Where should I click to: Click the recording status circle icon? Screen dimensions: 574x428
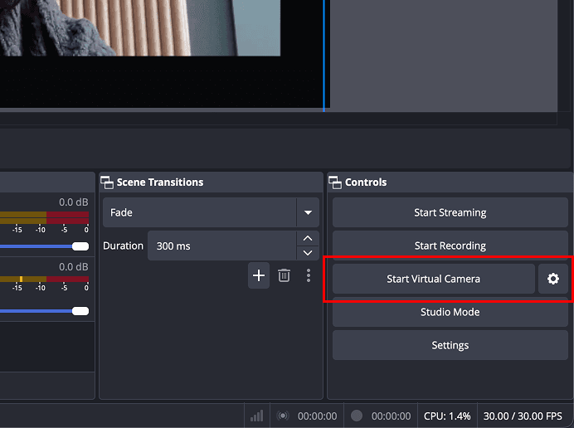[x=357, y=416]
